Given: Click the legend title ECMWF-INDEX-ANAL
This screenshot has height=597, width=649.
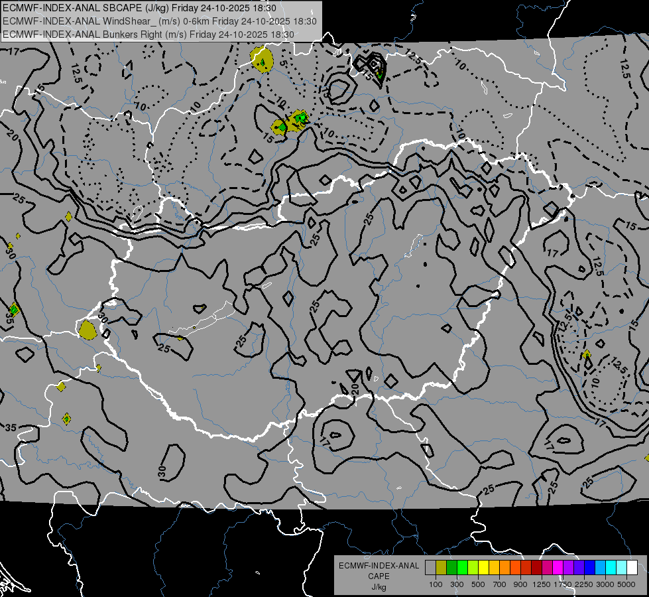Looking at the screenshot, I should click(x=379, y=566).
